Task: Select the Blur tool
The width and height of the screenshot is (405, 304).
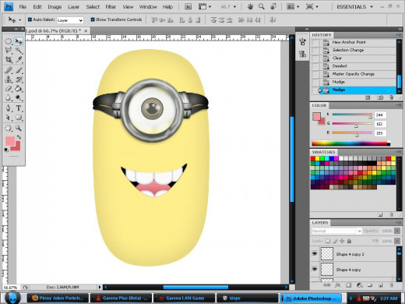Action: (x=9, y=98)
